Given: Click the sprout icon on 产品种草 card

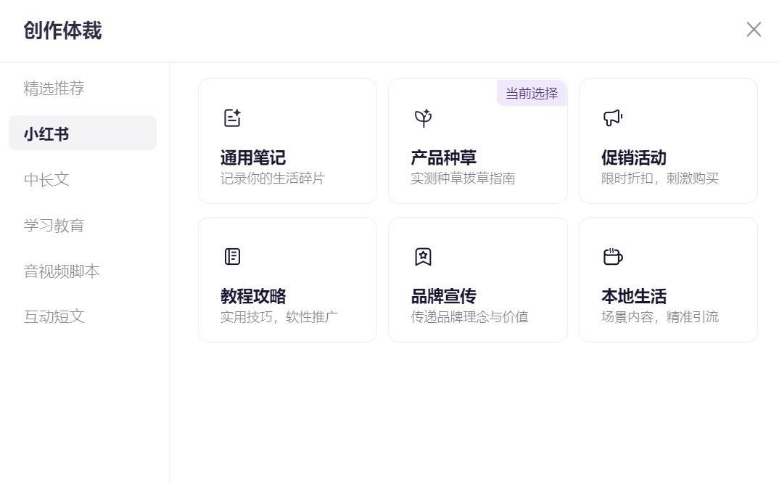Looking at the screenshot, I should pyautogui.click(x=423, y=118).
